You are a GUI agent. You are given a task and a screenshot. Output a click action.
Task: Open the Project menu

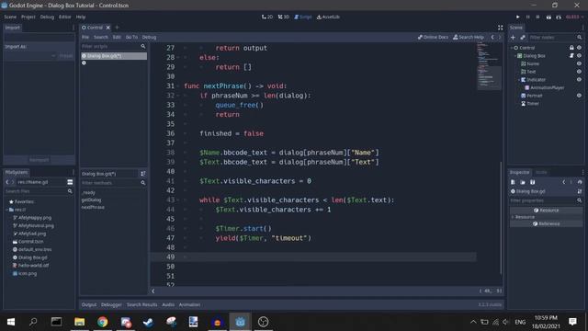pyautogui.click(x=28, y=17)
